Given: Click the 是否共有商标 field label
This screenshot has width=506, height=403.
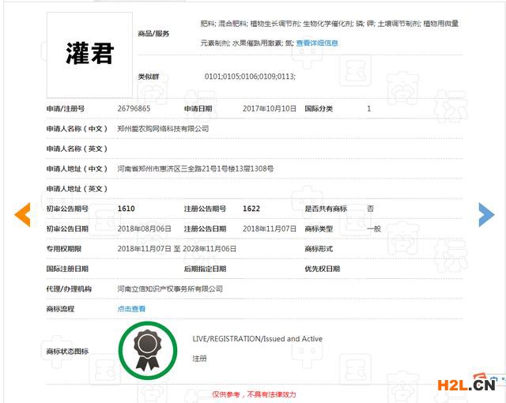Looking at the screenshot, I should 326,209.
